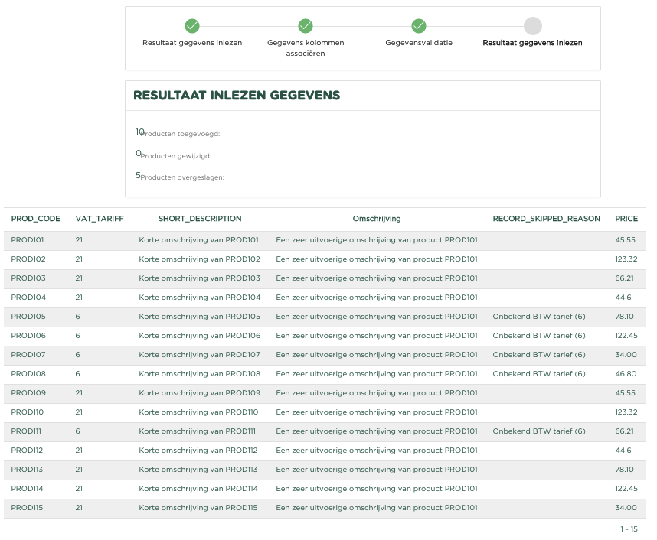Image resolution: width=657 pixels, height=540 pixels.
Task: Click the 1 - 15 pagination indicator
Action: click(629, 529)
